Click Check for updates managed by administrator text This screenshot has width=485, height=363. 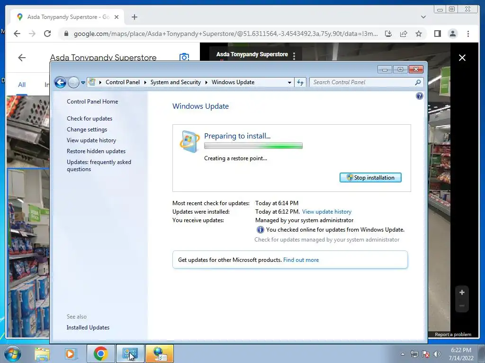pyautogui.click(x=327, y=240)
